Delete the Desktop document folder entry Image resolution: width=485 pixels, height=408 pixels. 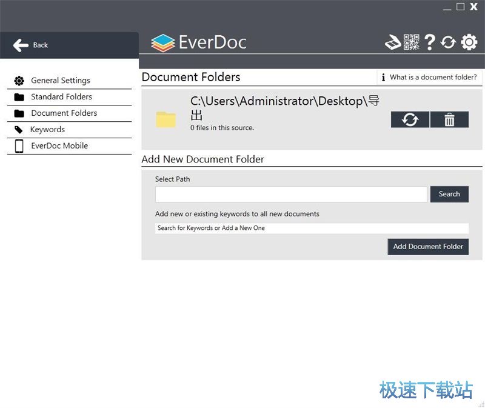pyautogui.click(x=449, y=119)
